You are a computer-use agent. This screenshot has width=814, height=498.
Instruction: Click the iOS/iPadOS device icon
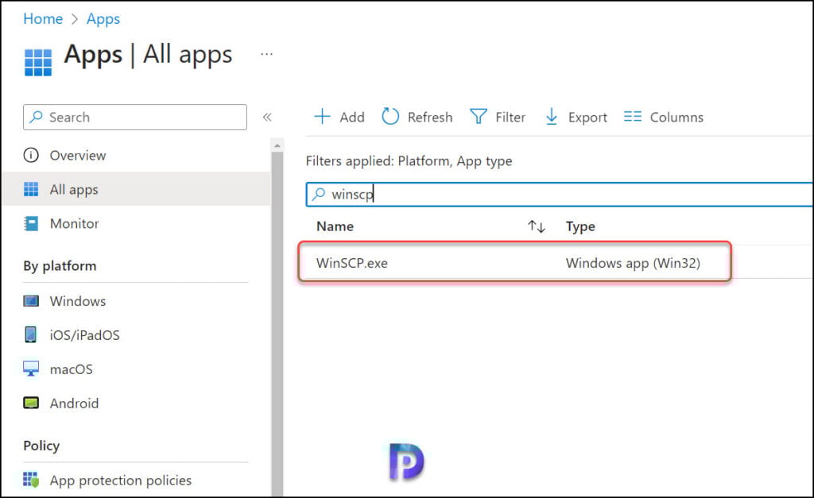pos(31,334)
